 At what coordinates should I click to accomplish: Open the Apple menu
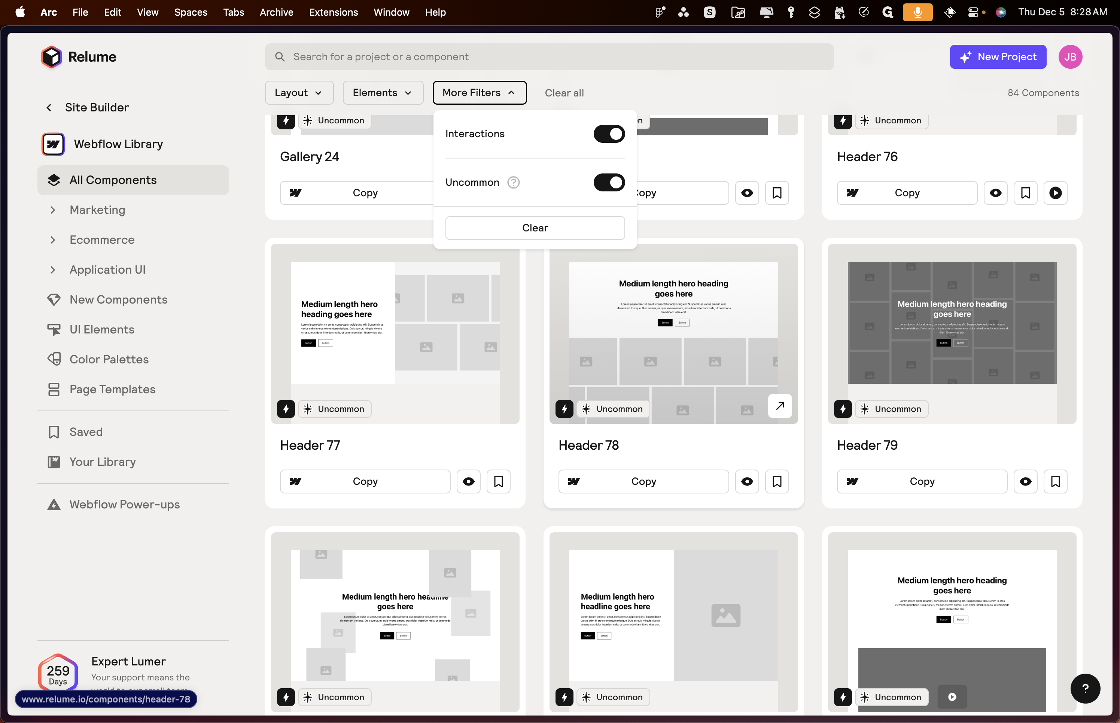pyautogui.click(x=20, y=12)
